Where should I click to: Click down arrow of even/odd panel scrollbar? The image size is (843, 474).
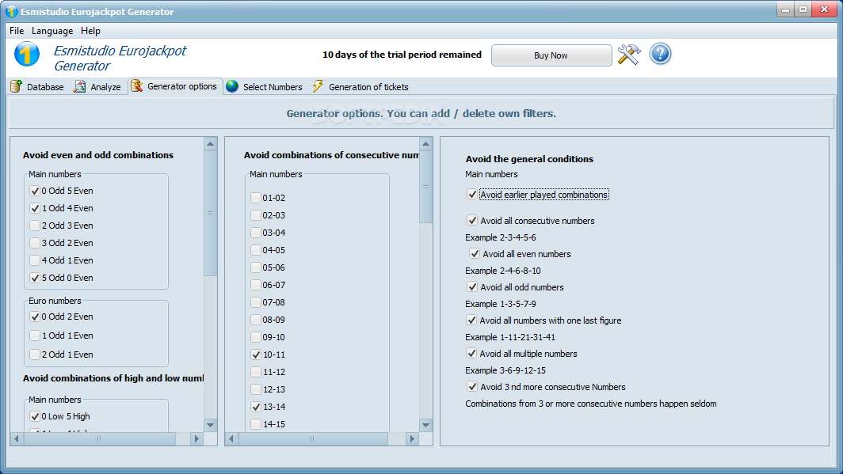[210, 425]
